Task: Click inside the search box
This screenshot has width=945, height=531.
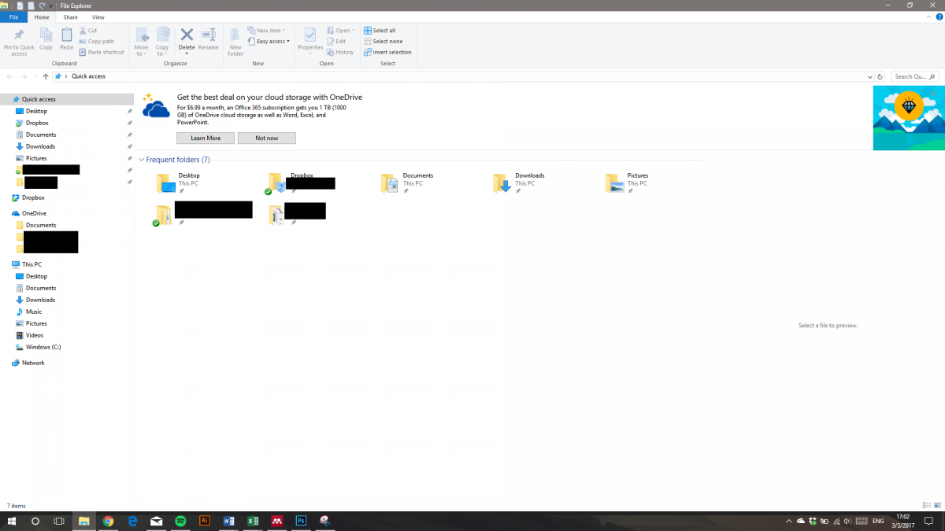Action: (x=913, y=76)
